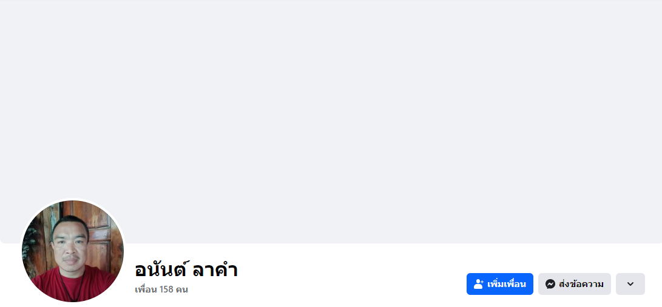Open the circular profile picture of อนันต์ ลาคำ

pyautogui.click(x=73, y=251)
